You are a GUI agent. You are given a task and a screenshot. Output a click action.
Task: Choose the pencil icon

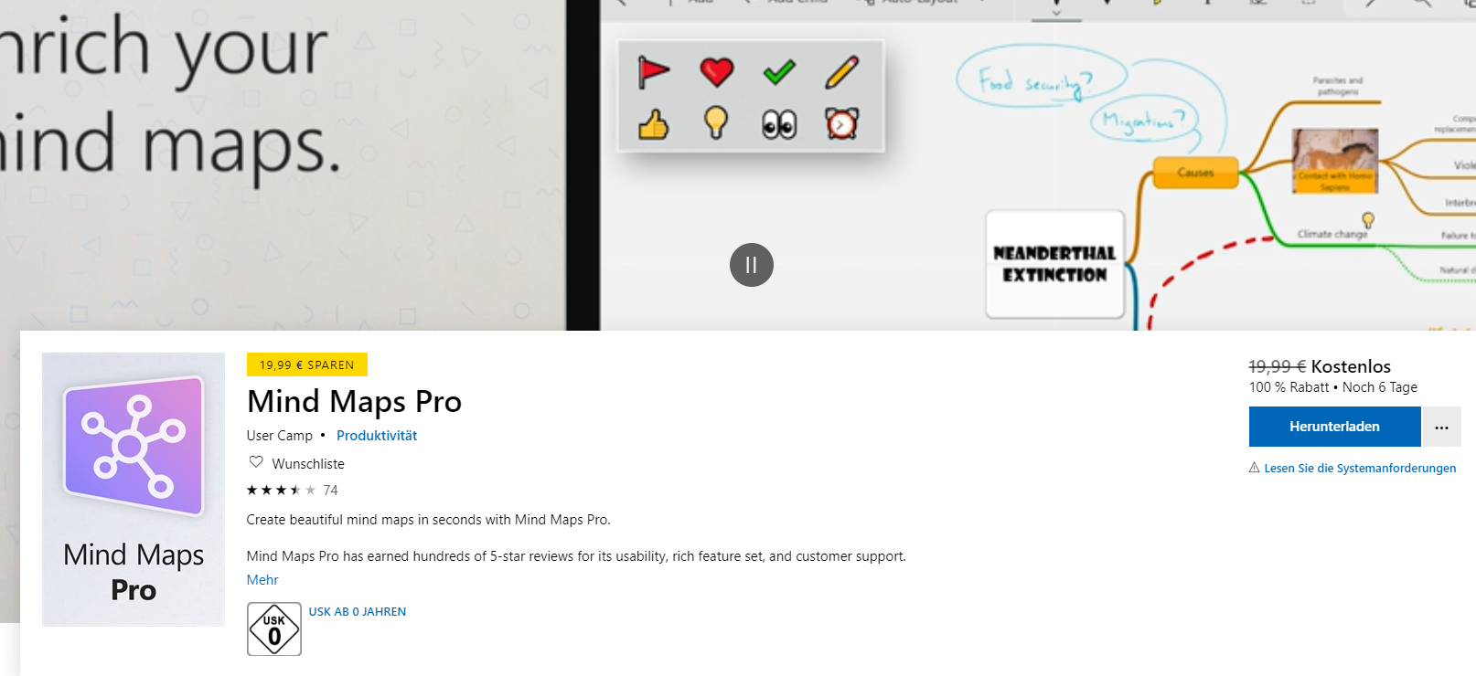pos(841,72)
